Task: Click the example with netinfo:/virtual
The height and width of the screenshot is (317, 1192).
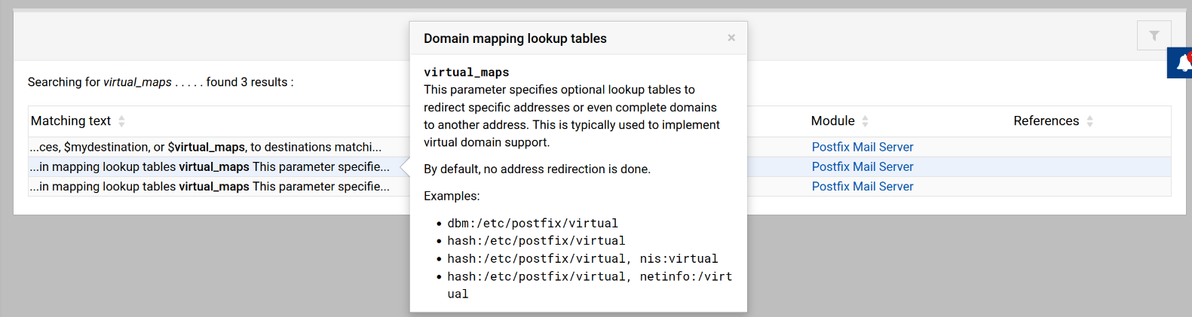Action: click(x=590, y=277)
